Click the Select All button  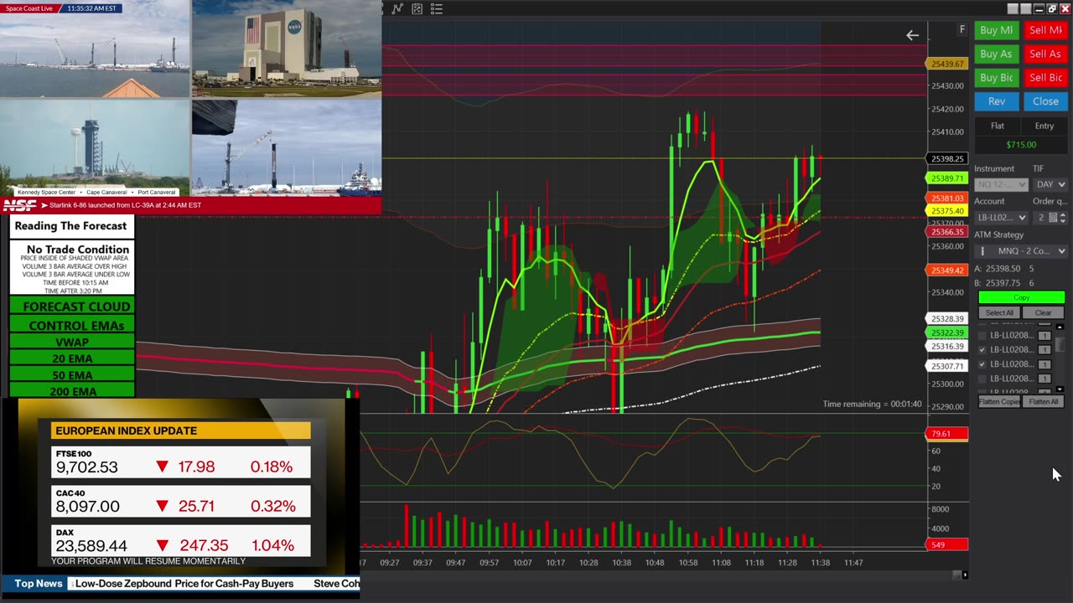click(x=999, y=312)
